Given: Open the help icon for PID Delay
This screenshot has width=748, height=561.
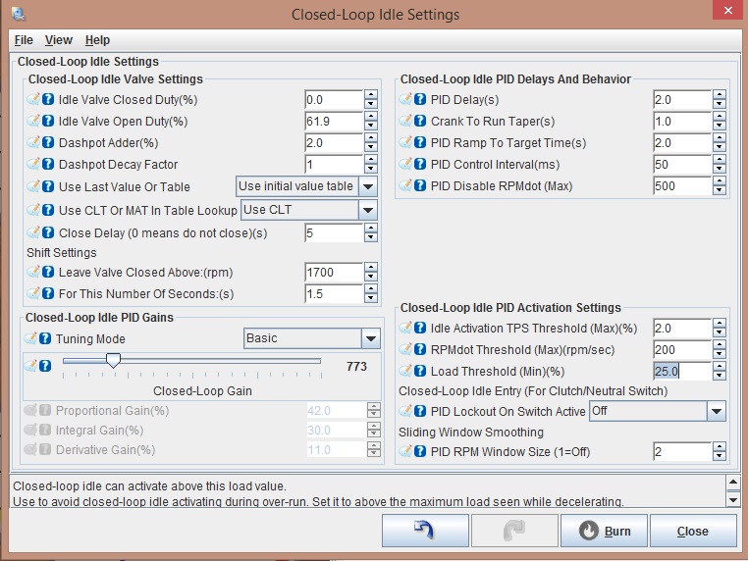Looking at the screenshot, I should 420,100.
